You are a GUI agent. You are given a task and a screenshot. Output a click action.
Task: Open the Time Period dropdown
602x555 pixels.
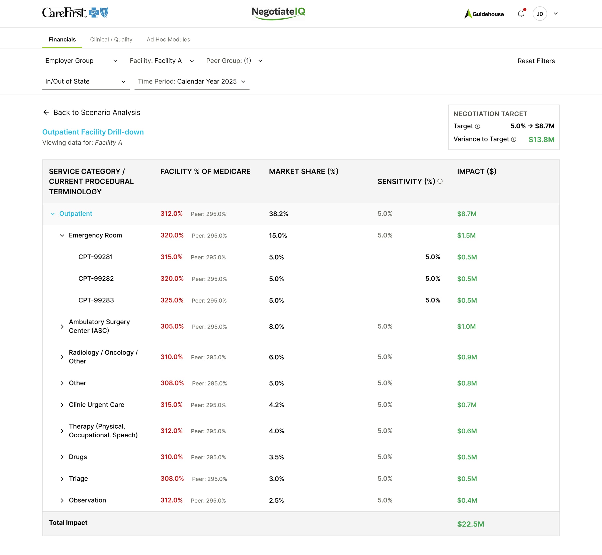point(192,82)
